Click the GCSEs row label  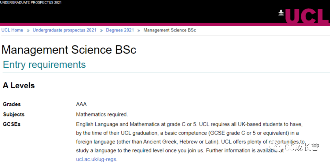click(x=12, y=124)
